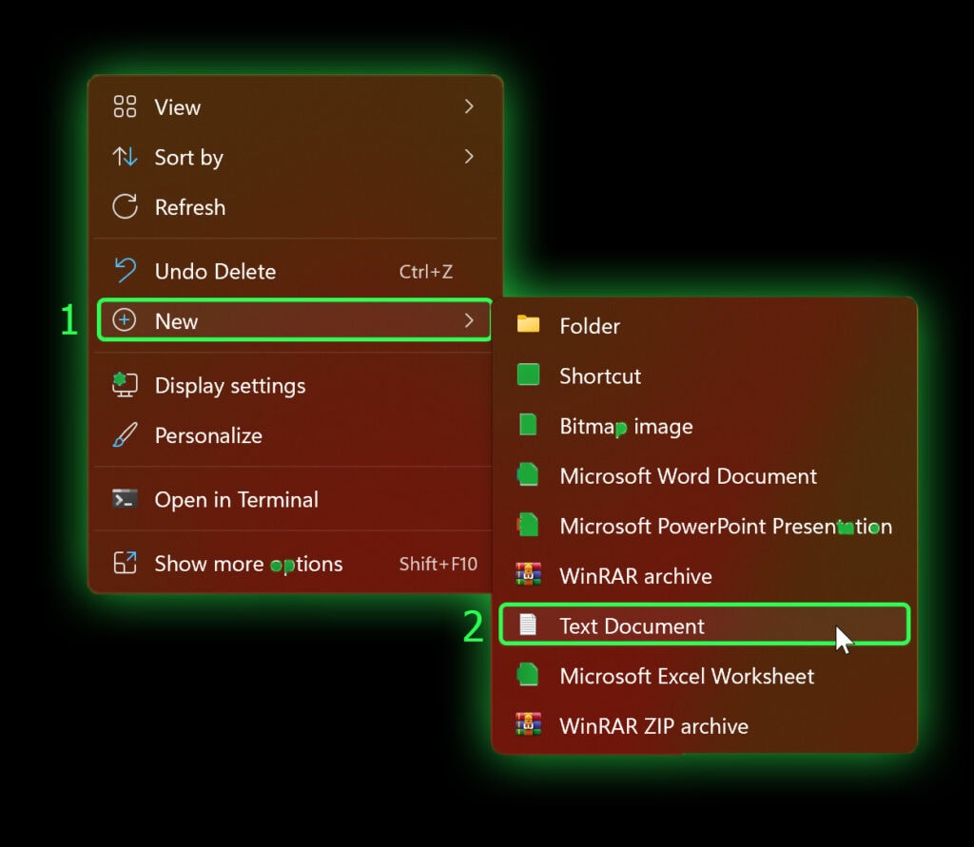Choose Refresh from the context menu

(295, 207)
